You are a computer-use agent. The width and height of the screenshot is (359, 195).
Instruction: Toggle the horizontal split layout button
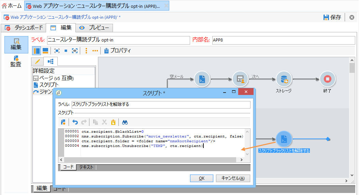45,51
